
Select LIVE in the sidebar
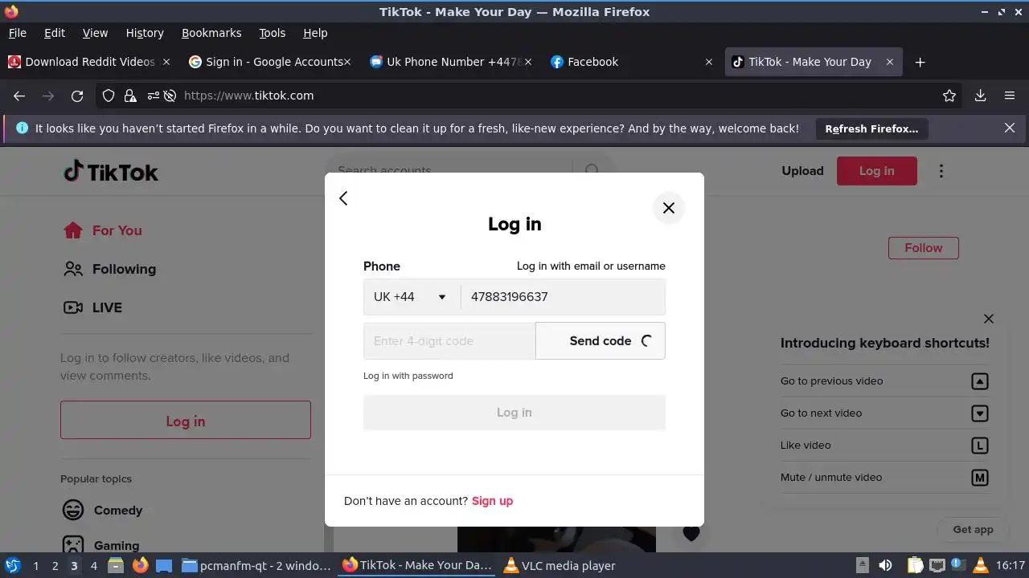point(93,307)
